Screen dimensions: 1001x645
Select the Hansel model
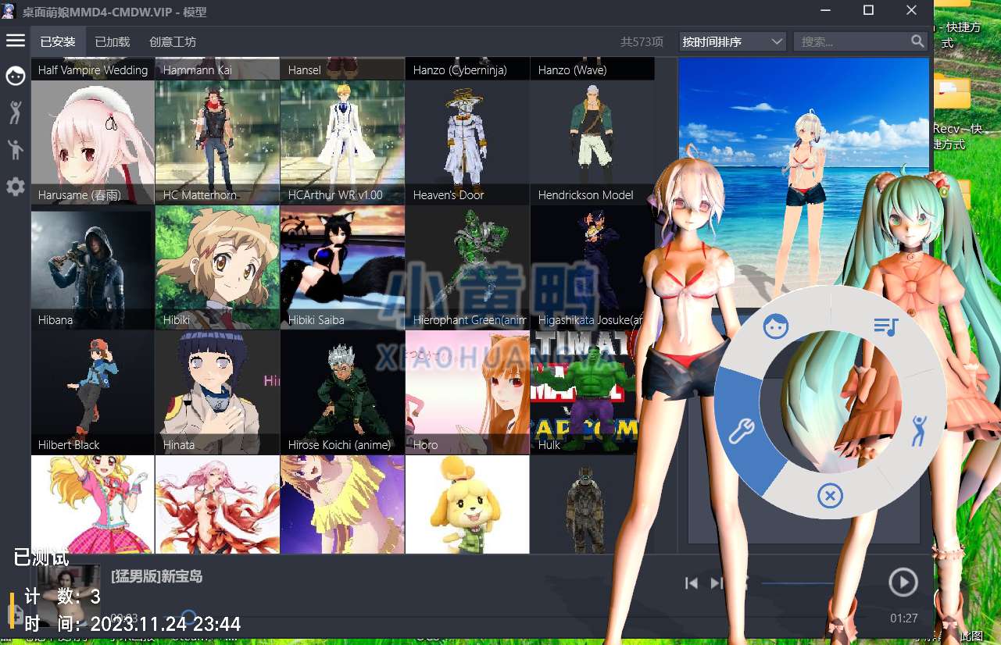coord(343,68)
